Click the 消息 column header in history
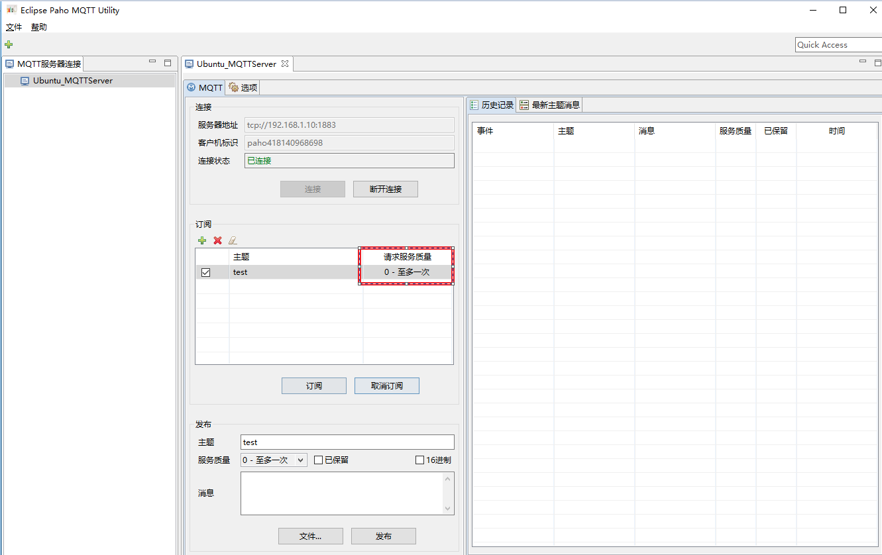 coord(675,131)
